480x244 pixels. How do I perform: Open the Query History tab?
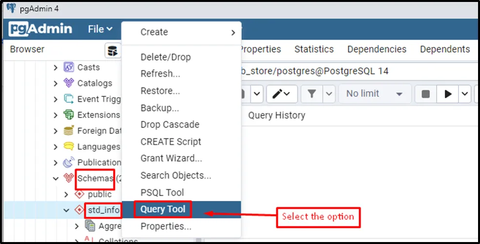click(276, 115)
